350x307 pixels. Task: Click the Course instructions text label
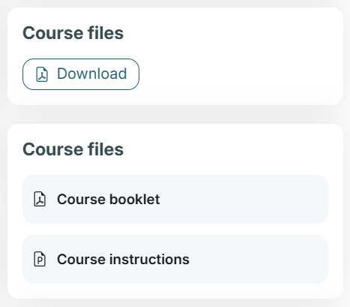coord(123,259)
